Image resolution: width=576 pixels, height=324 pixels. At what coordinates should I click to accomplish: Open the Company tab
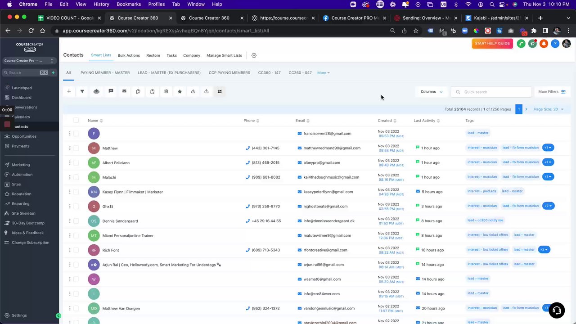(x=192, y=55)
